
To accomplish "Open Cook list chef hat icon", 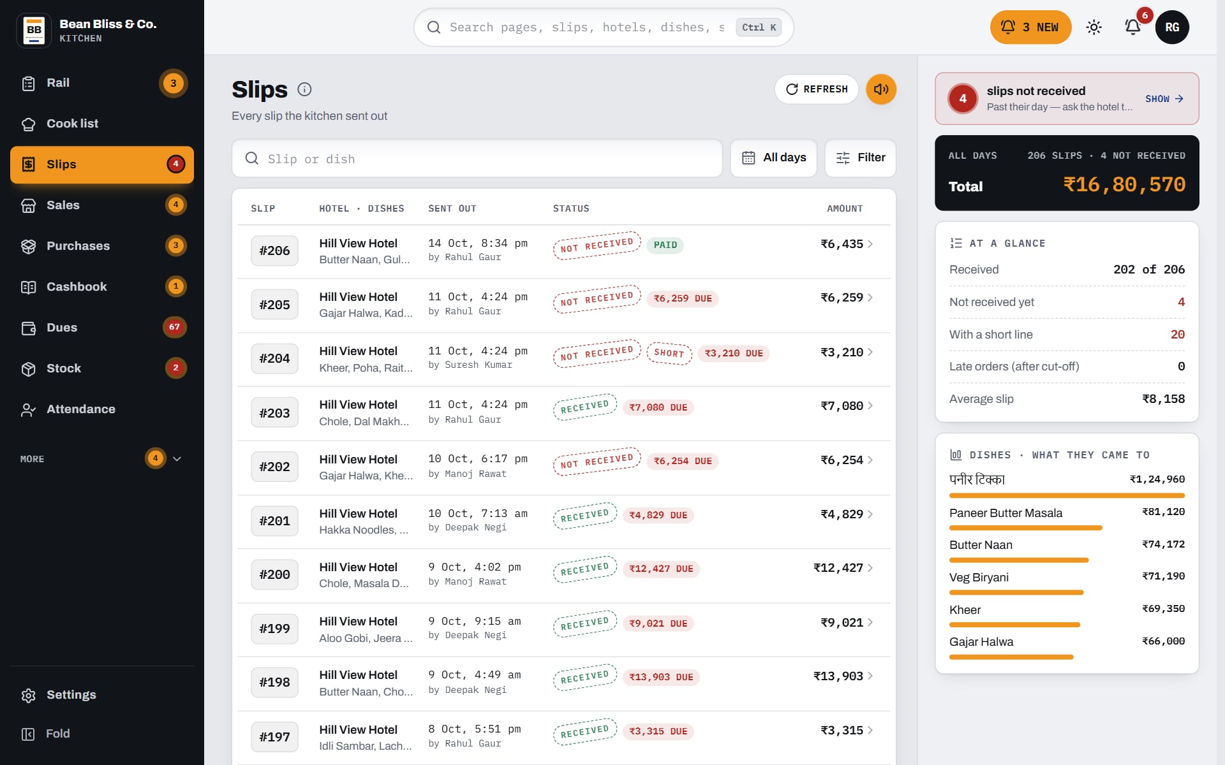I will pos(28,124).
